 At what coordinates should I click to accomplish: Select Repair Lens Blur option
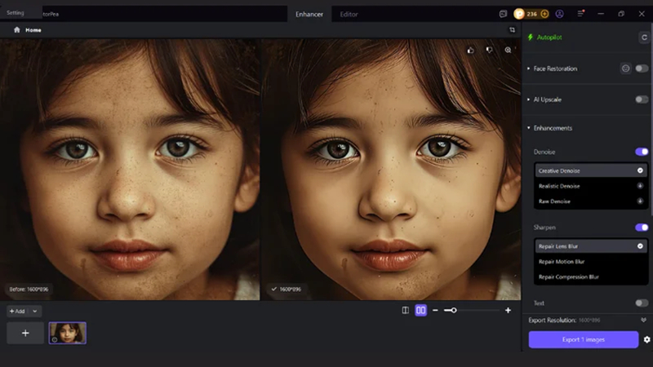(x=591, y=246)
